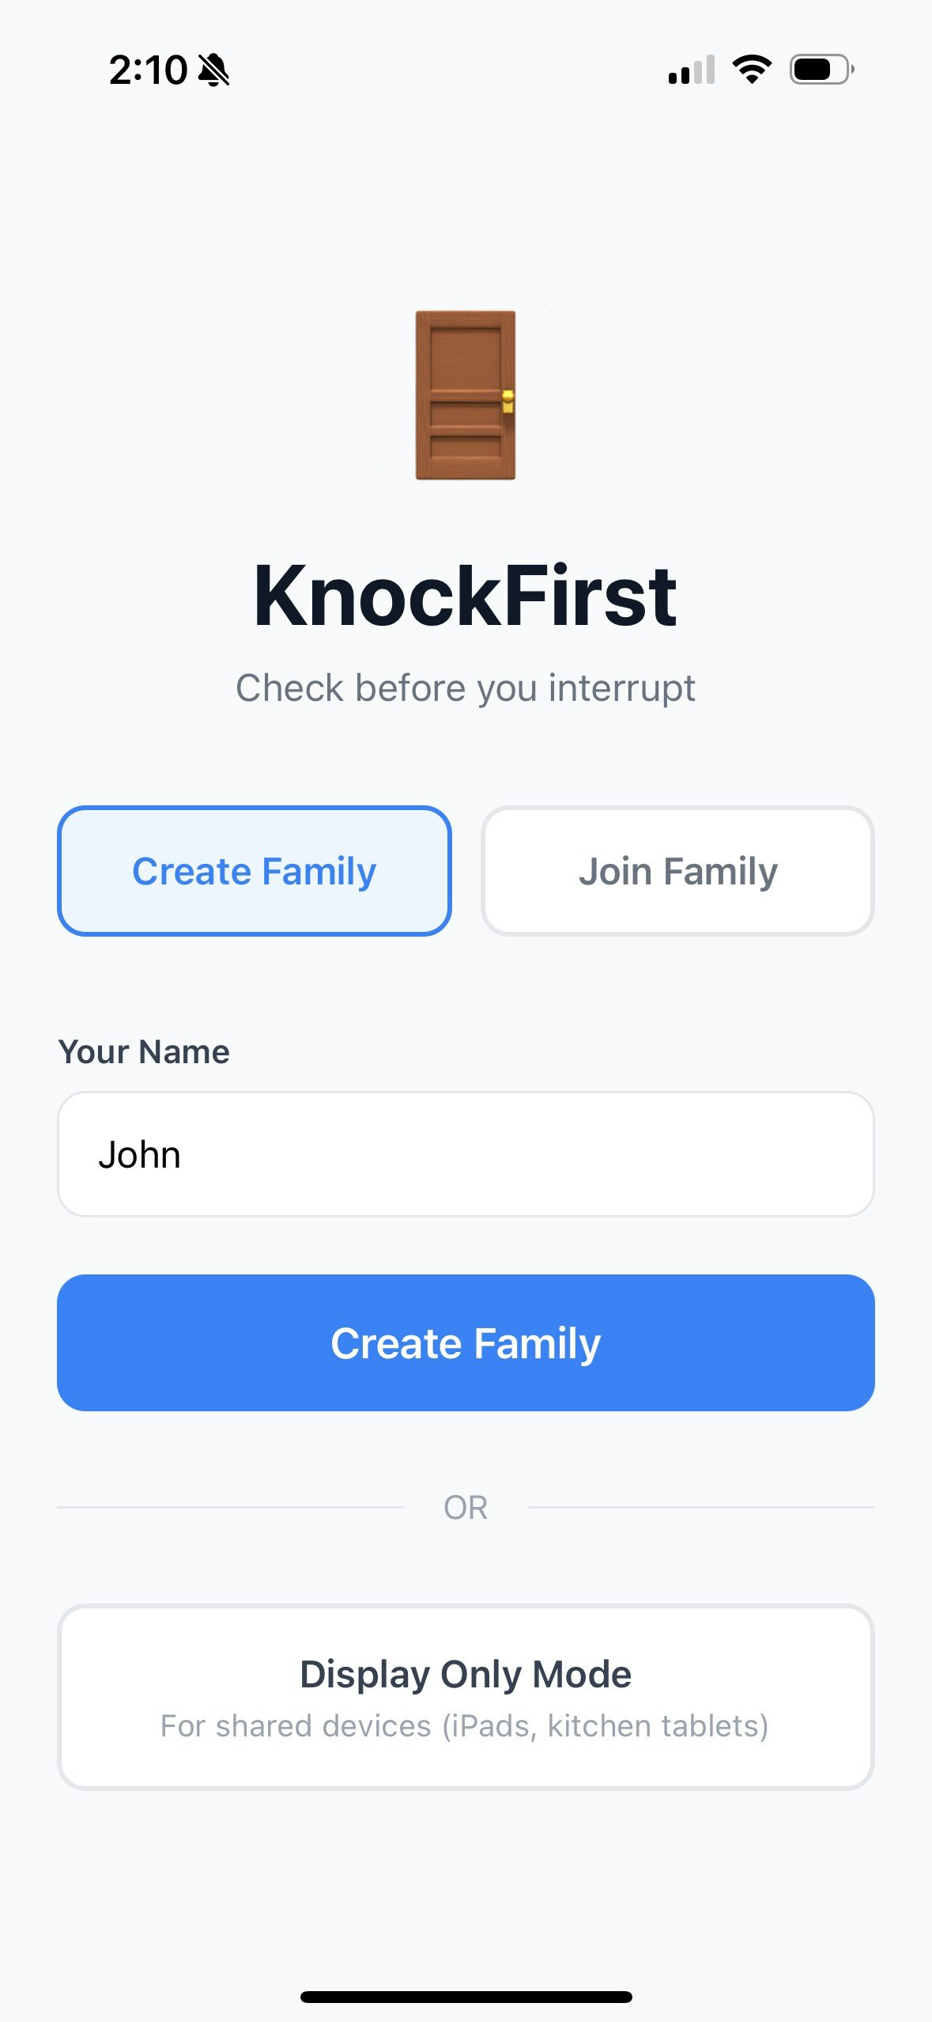Tap the muted notifications bell icon
This screenshot has height=2022, width=932.
coord(213,70)
